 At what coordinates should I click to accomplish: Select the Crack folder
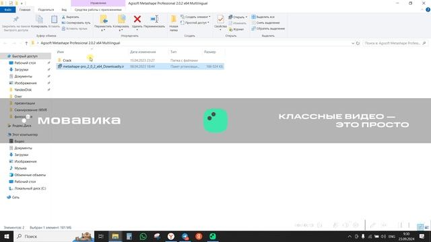[x=67, y=61]
